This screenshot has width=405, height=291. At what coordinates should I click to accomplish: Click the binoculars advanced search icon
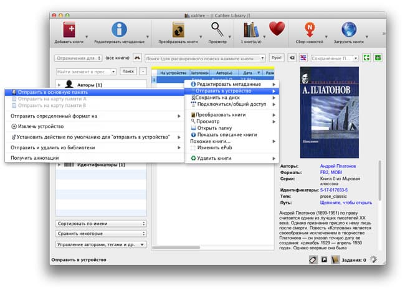click(x=137, y=58)
